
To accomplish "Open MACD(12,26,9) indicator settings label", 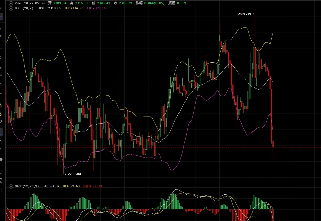I will (x=27, y=186).
